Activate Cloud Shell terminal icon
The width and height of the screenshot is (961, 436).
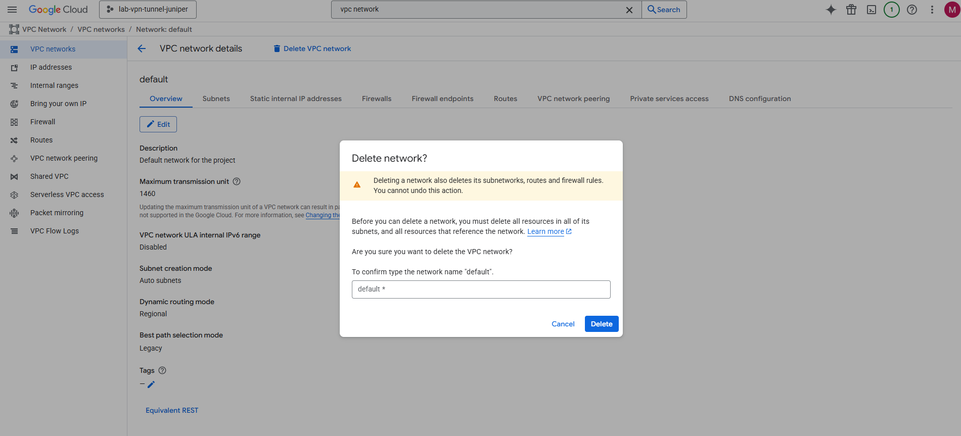872,10
